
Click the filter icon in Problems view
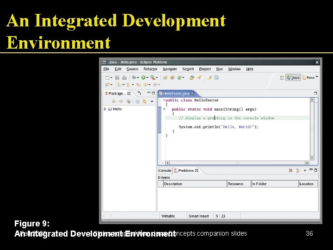(x=298, y=170)
